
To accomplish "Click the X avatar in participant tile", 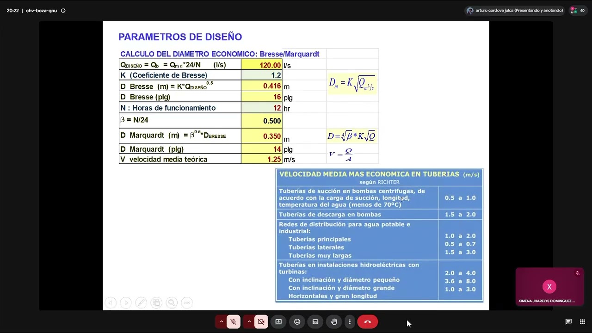I will pyautogui.click(x=549, y=287).
